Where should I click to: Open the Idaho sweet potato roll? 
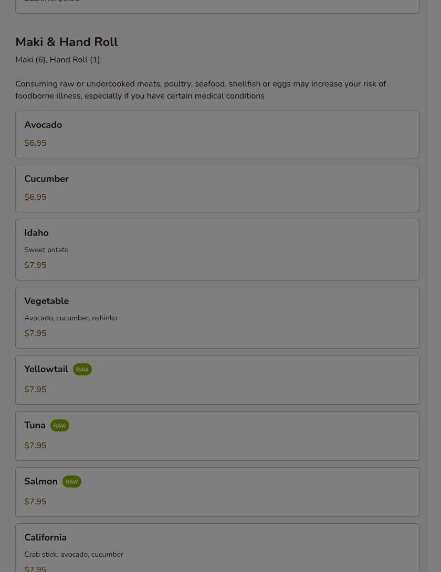pyautogui.click(x=217, y=250)
